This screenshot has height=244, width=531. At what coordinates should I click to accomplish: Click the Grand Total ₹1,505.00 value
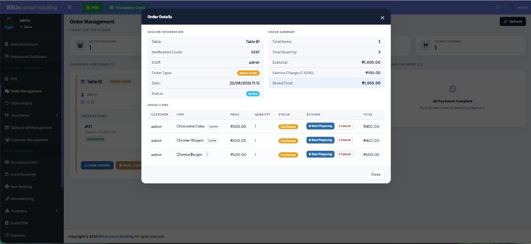(x=371, y=83)
